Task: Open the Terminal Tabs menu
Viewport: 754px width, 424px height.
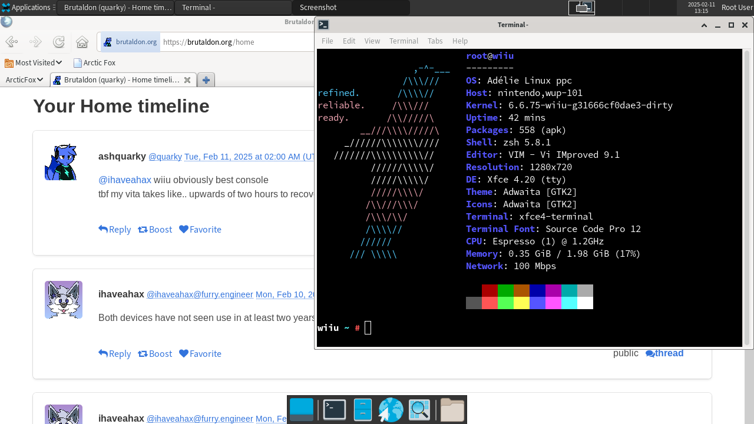Action: pos(435,41)
